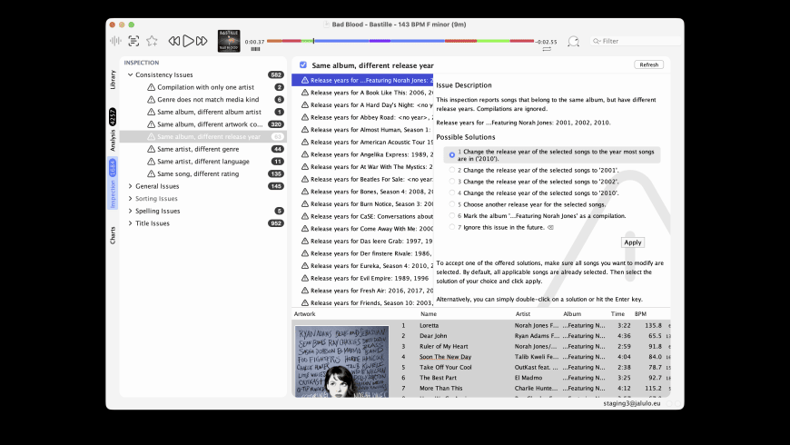790x445 pixels.
Task: Select Same album, different album artist
Action: (203, 112)
